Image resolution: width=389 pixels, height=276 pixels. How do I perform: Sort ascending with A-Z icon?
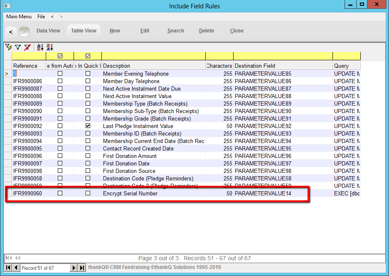click(x=40, y=47)
